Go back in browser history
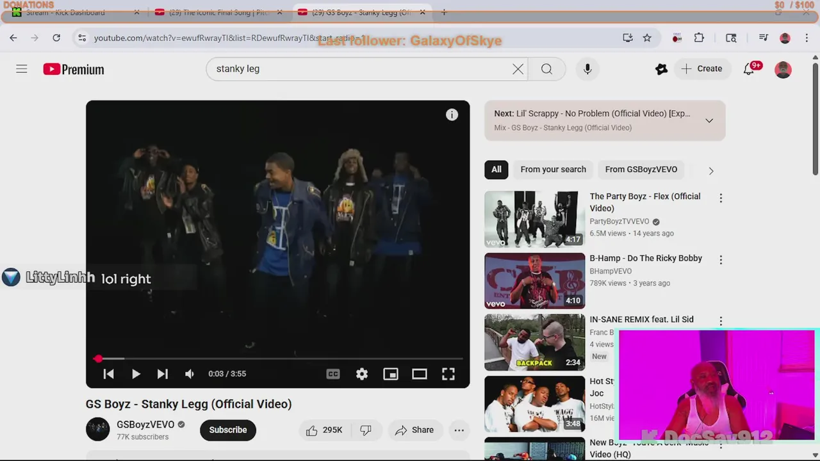Screen dimensions: 820x461 click(x=13, y=38)
